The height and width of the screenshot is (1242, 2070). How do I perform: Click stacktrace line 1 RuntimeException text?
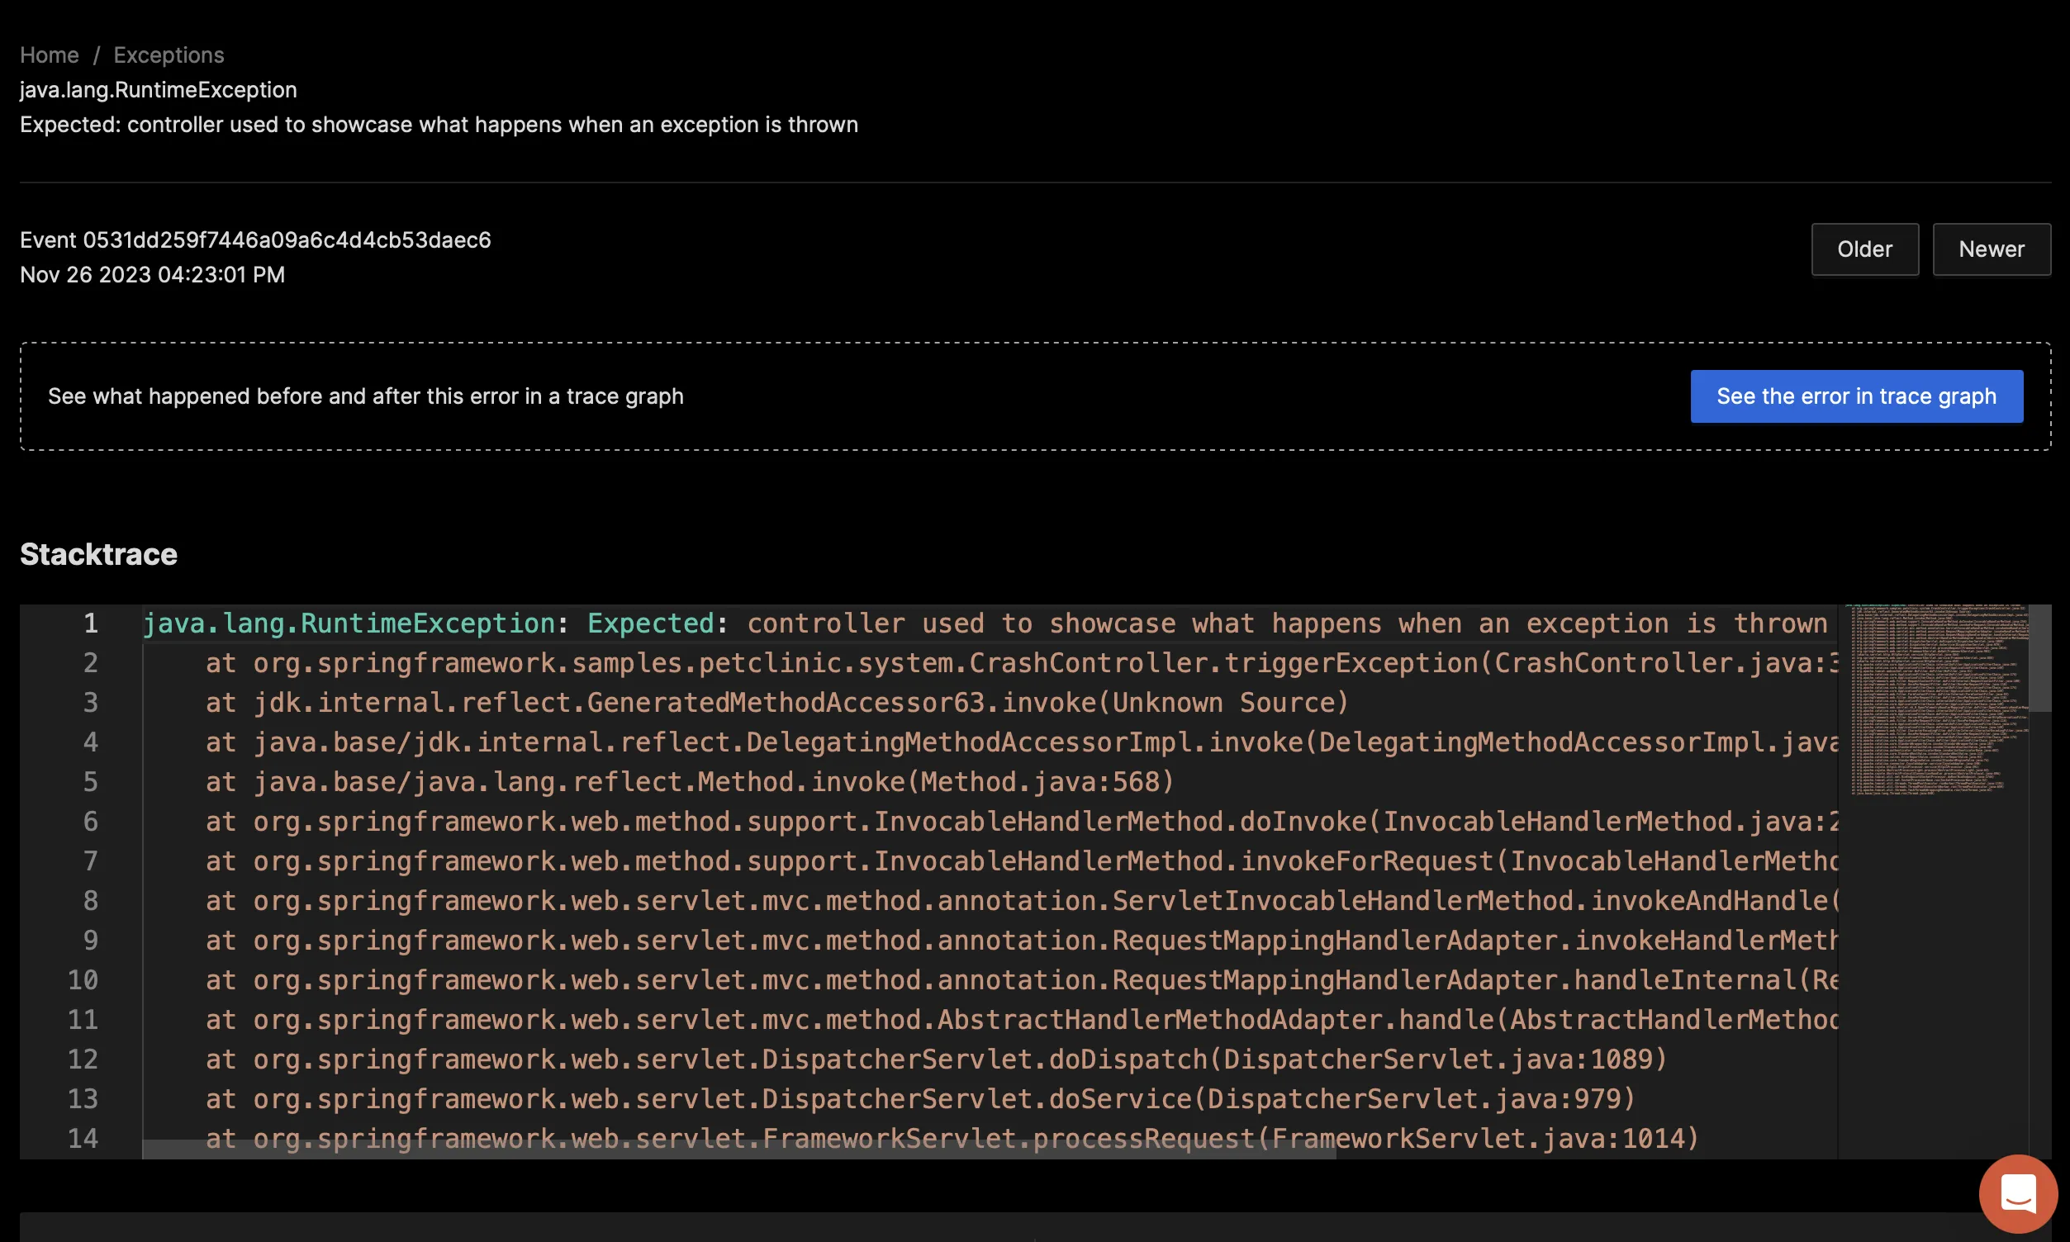click(x=985, y=623)
